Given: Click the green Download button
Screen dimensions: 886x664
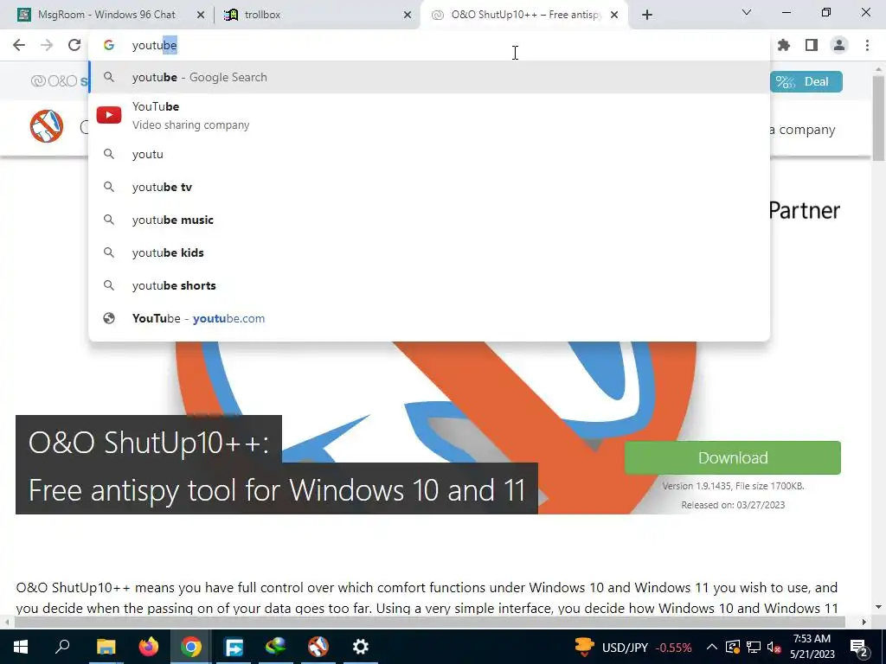Looking at the screenshot, I should click(x=732, y=457).
